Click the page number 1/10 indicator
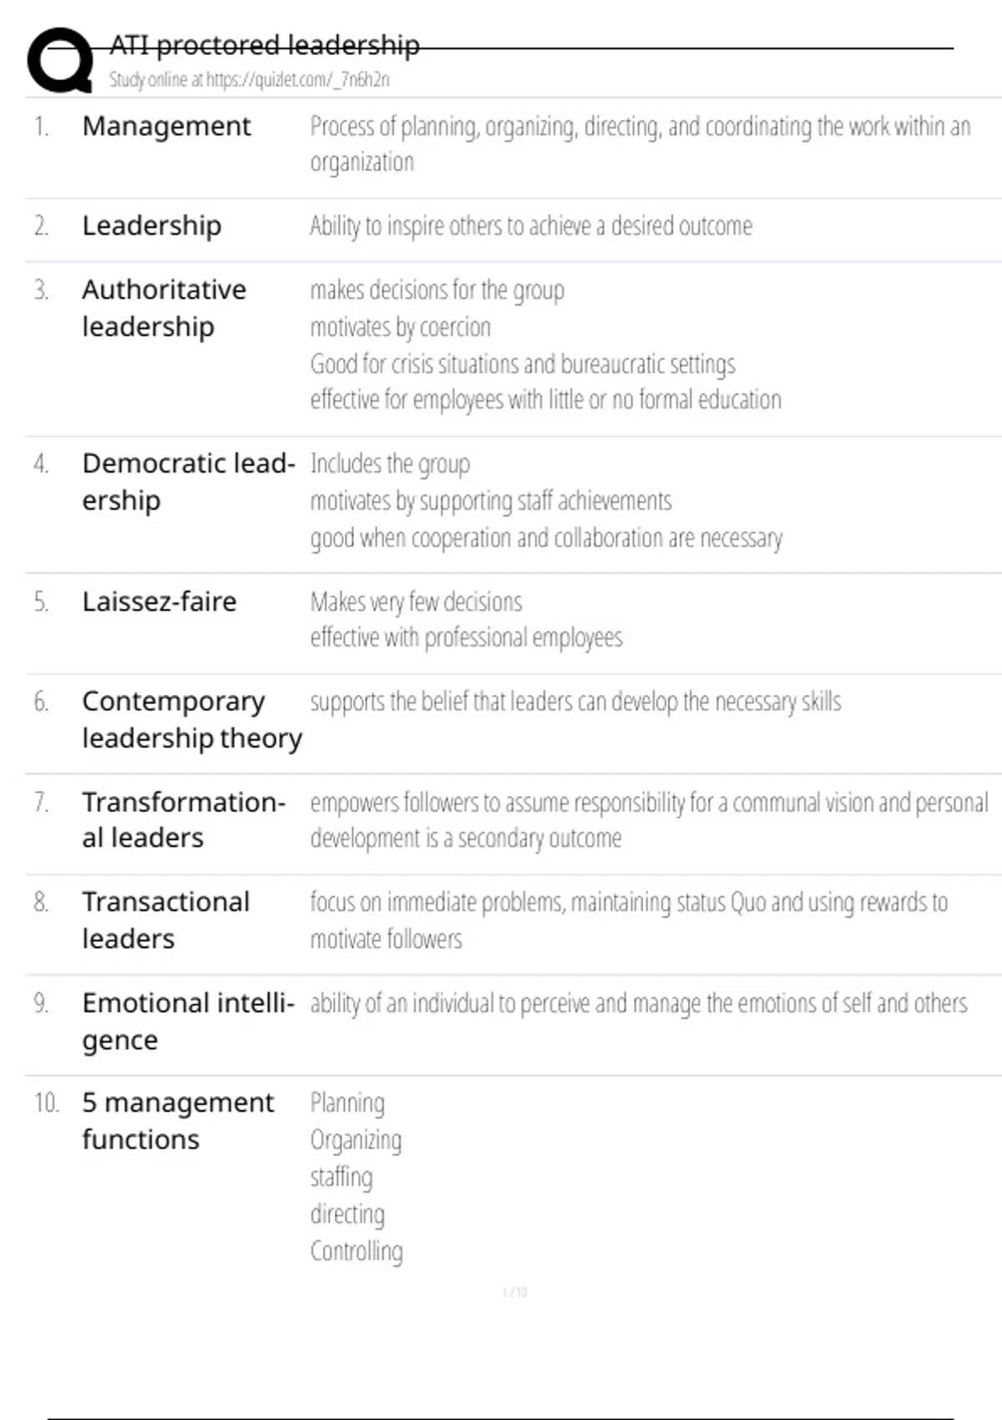 coord(514,1292)
